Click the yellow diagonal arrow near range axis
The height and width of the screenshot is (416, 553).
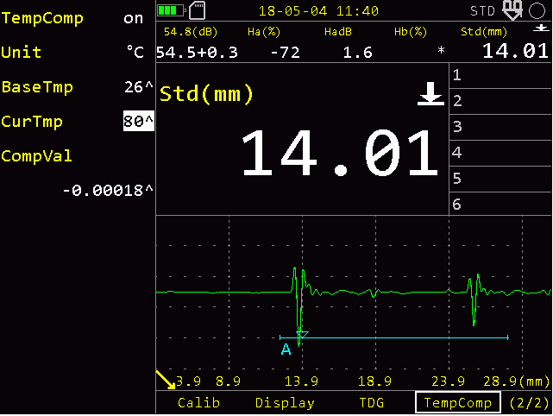(x=166, y=380)
